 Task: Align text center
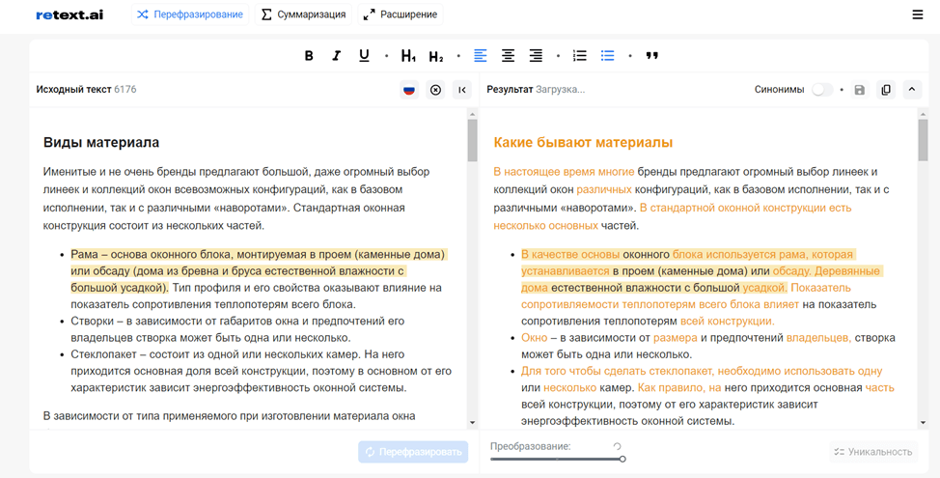508,56
